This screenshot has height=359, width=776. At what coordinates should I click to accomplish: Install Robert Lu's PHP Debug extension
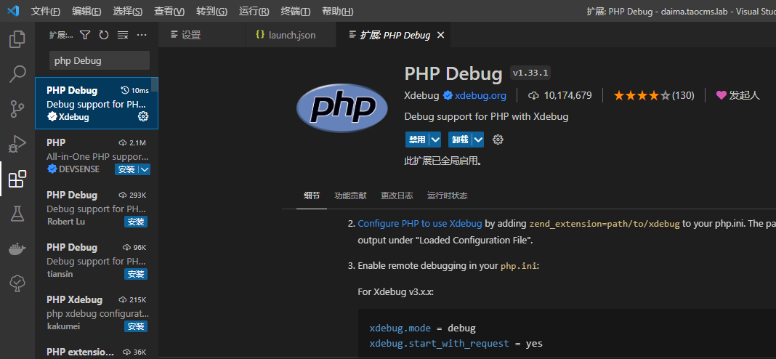click(136, 222)
